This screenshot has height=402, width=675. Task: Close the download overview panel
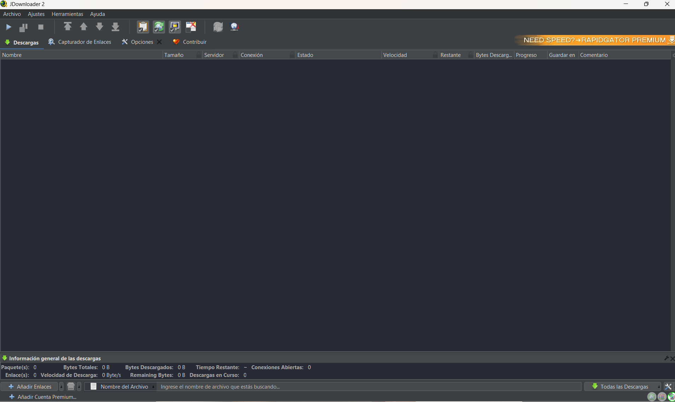coord(673,359)
